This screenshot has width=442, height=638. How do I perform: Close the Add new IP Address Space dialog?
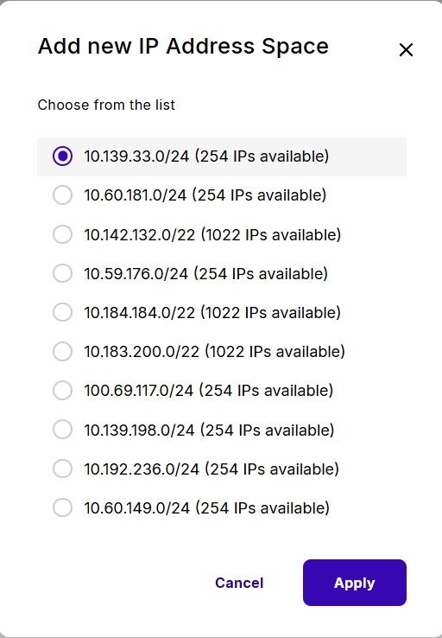[x=406, y=50]
